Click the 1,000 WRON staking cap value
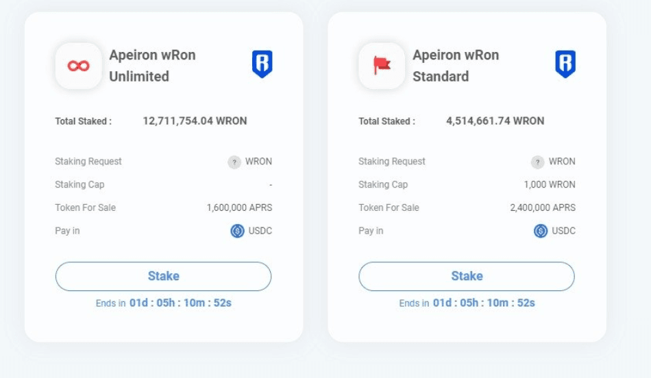The width and height of the screenshot is (651, 378). pyautogui.click(x=550, y=185)
